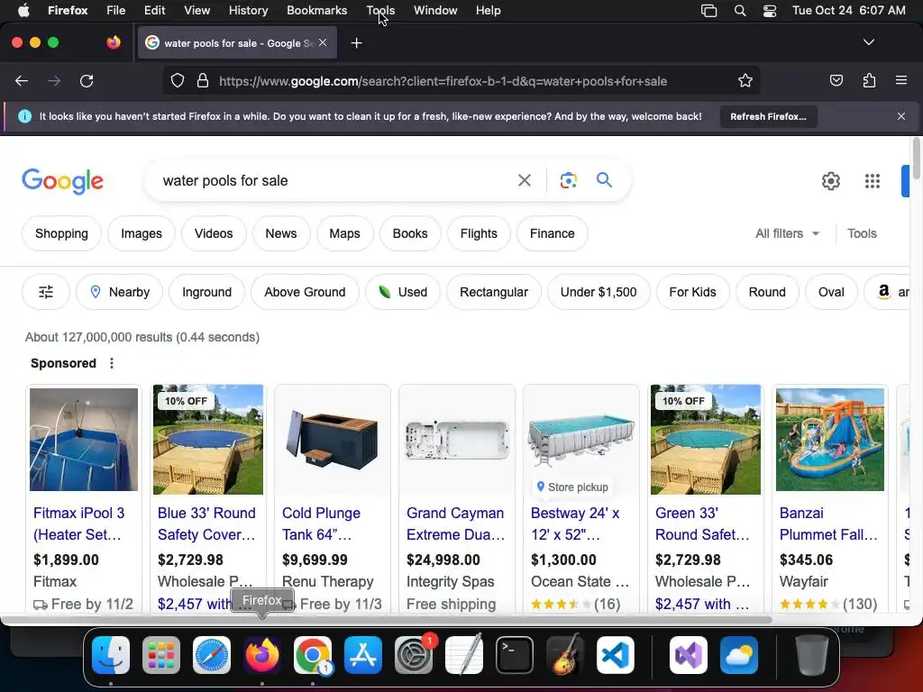Switch to the Videos results tab
923x692 pixels.
pyautogui.click(x=214, y=233)
